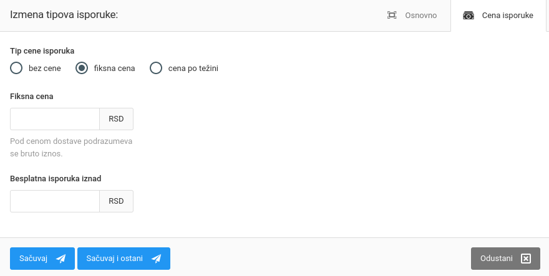Viewport: 549px width, 276px height.
Task: Select the "fiksna cena" radio button
Action: click(82, 69)
